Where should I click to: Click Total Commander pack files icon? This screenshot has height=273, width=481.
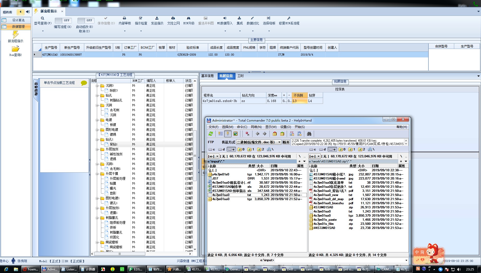tap(275, 134)
